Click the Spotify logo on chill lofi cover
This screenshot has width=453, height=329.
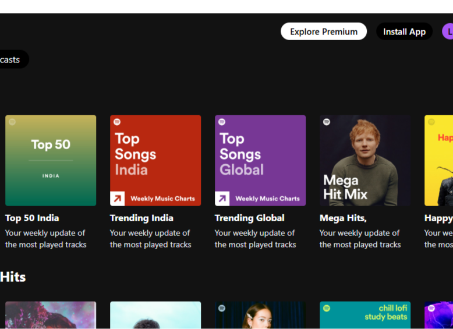click(327, 308)
